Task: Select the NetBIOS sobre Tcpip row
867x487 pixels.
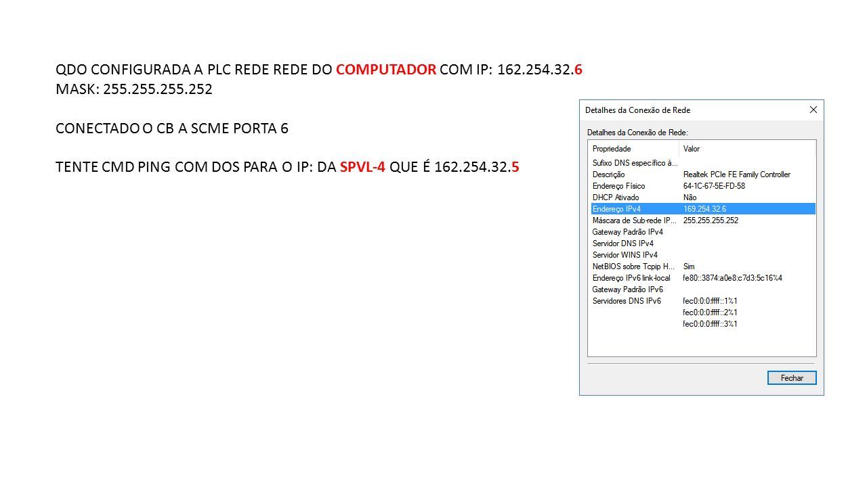Action: (703, 266)
